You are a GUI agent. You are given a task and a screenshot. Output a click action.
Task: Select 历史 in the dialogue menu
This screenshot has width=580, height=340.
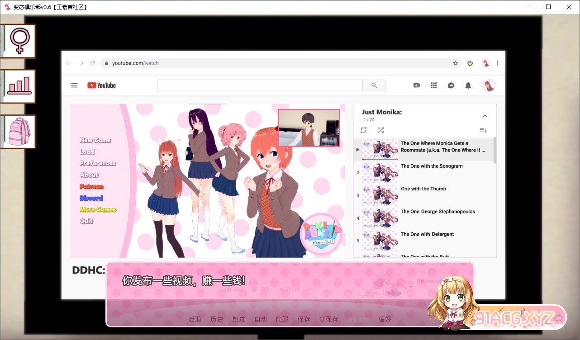pyautogui.click(x=217, y=319)
